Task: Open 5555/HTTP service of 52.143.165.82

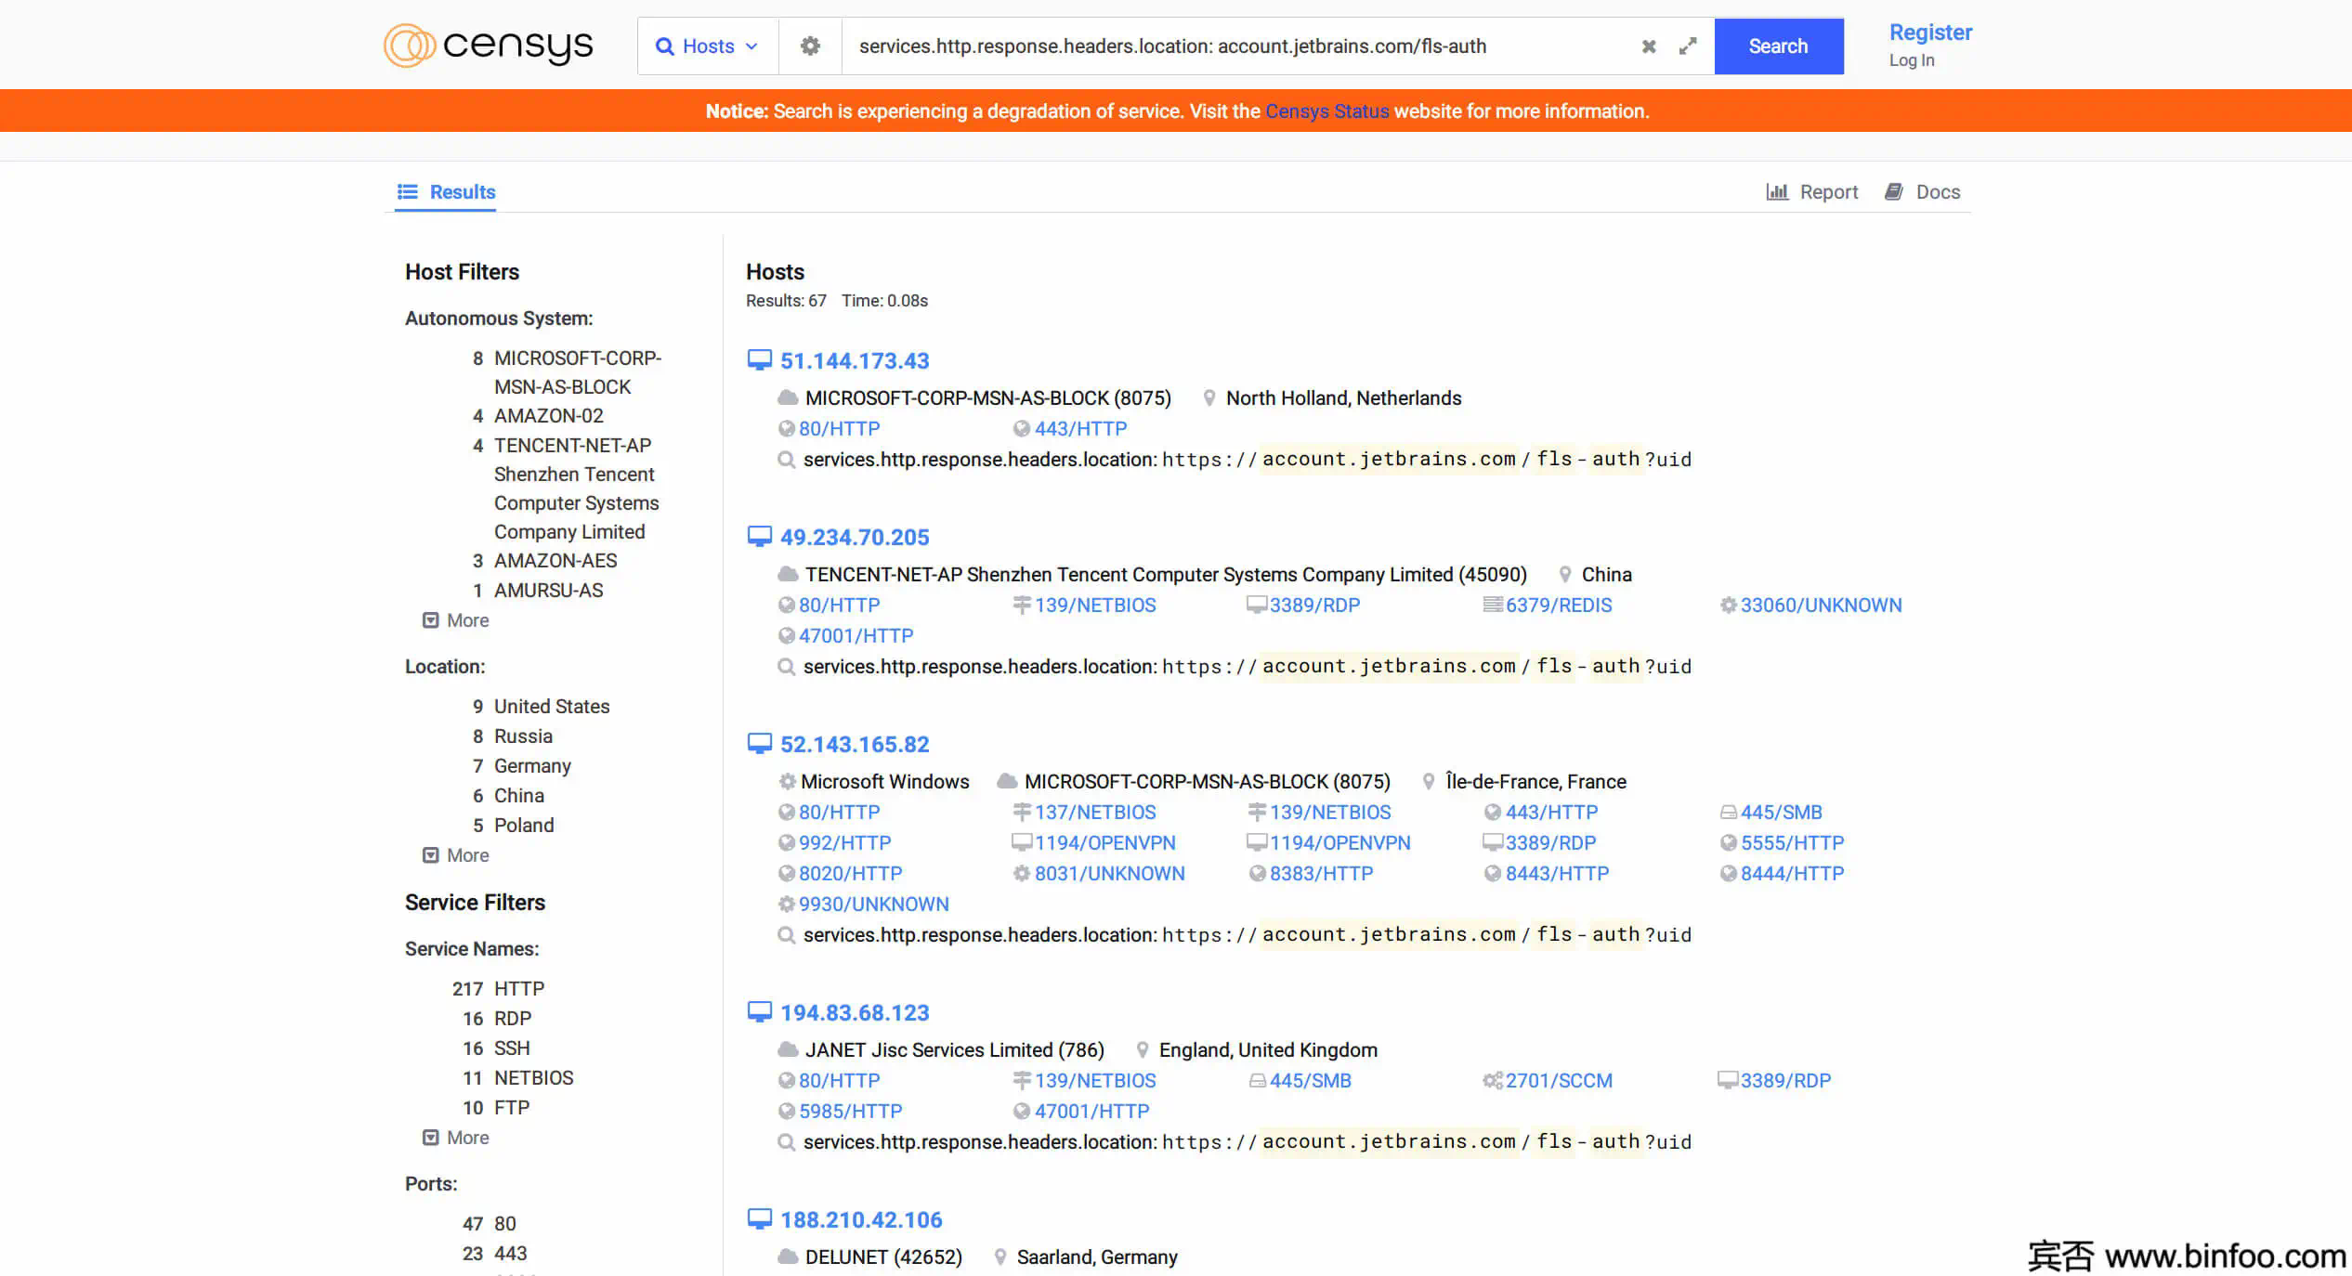Action: [x=1792, y=843]
